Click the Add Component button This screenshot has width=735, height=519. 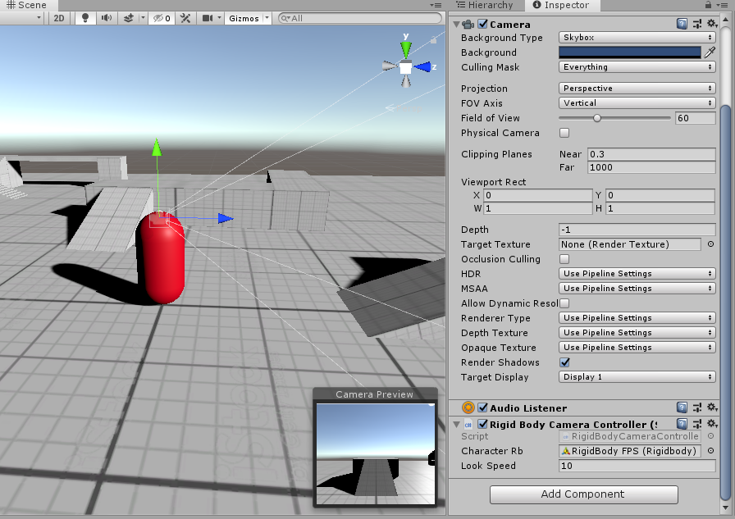[583, 494]
